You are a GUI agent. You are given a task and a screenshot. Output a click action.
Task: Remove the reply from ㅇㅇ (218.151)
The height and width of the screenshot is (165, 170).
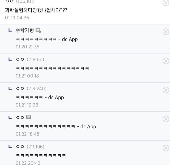coord(165,61)
